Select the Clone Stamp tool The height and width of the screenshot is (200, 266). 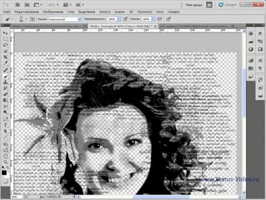tap(6, 82)
